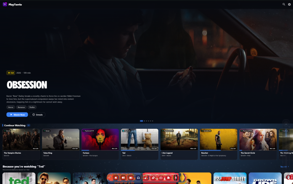293x184 pixels.
Task: Click the "109 min" runtime text
Action: pyautogui.click(x=27, y=73)
